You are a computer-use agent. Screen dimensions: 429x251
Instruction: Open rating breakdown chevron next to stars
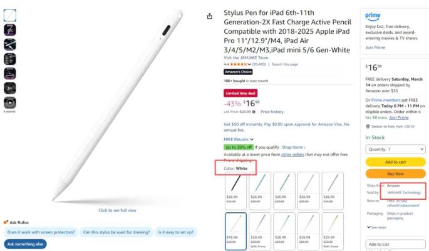click(x=249, y=64)
